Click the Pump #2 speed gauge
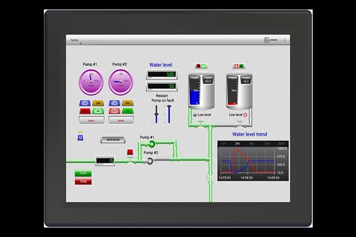 [x=120, y=81]
